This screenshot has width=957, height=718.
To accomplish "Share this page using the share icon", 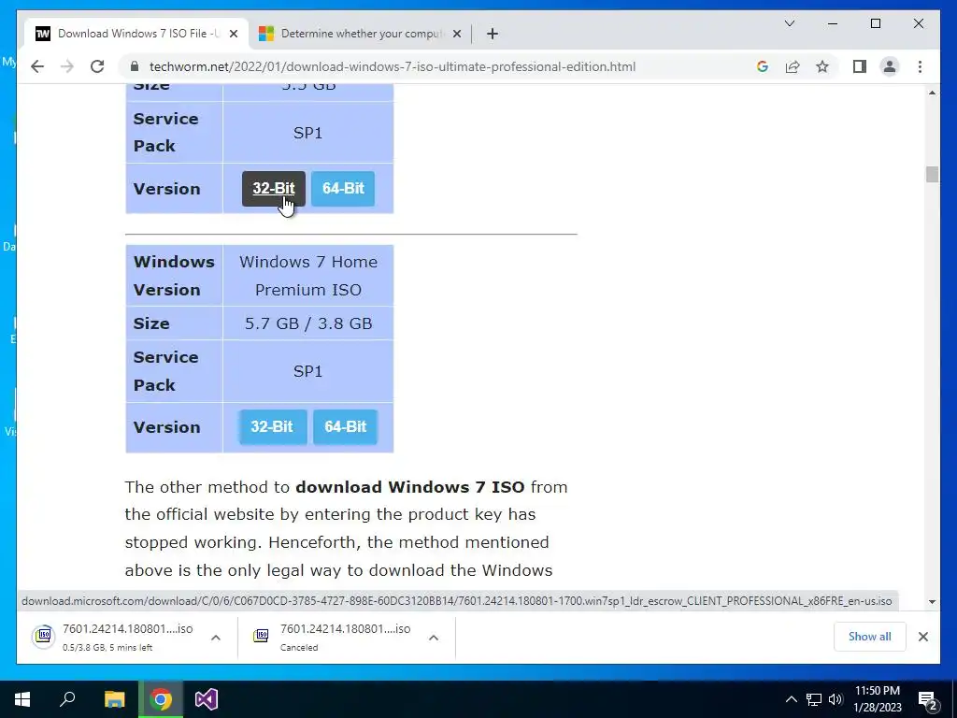I will pyautogui.click(x=793, y=66).
